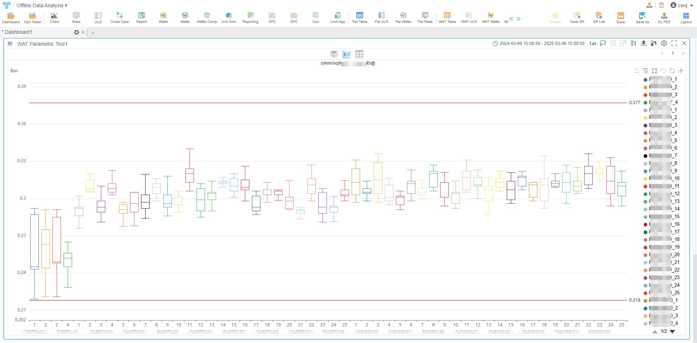Viewport: 697px width, 343px height.
Task: Click the Unit Srch toolbar icon
Action: [x=228, y=17]
